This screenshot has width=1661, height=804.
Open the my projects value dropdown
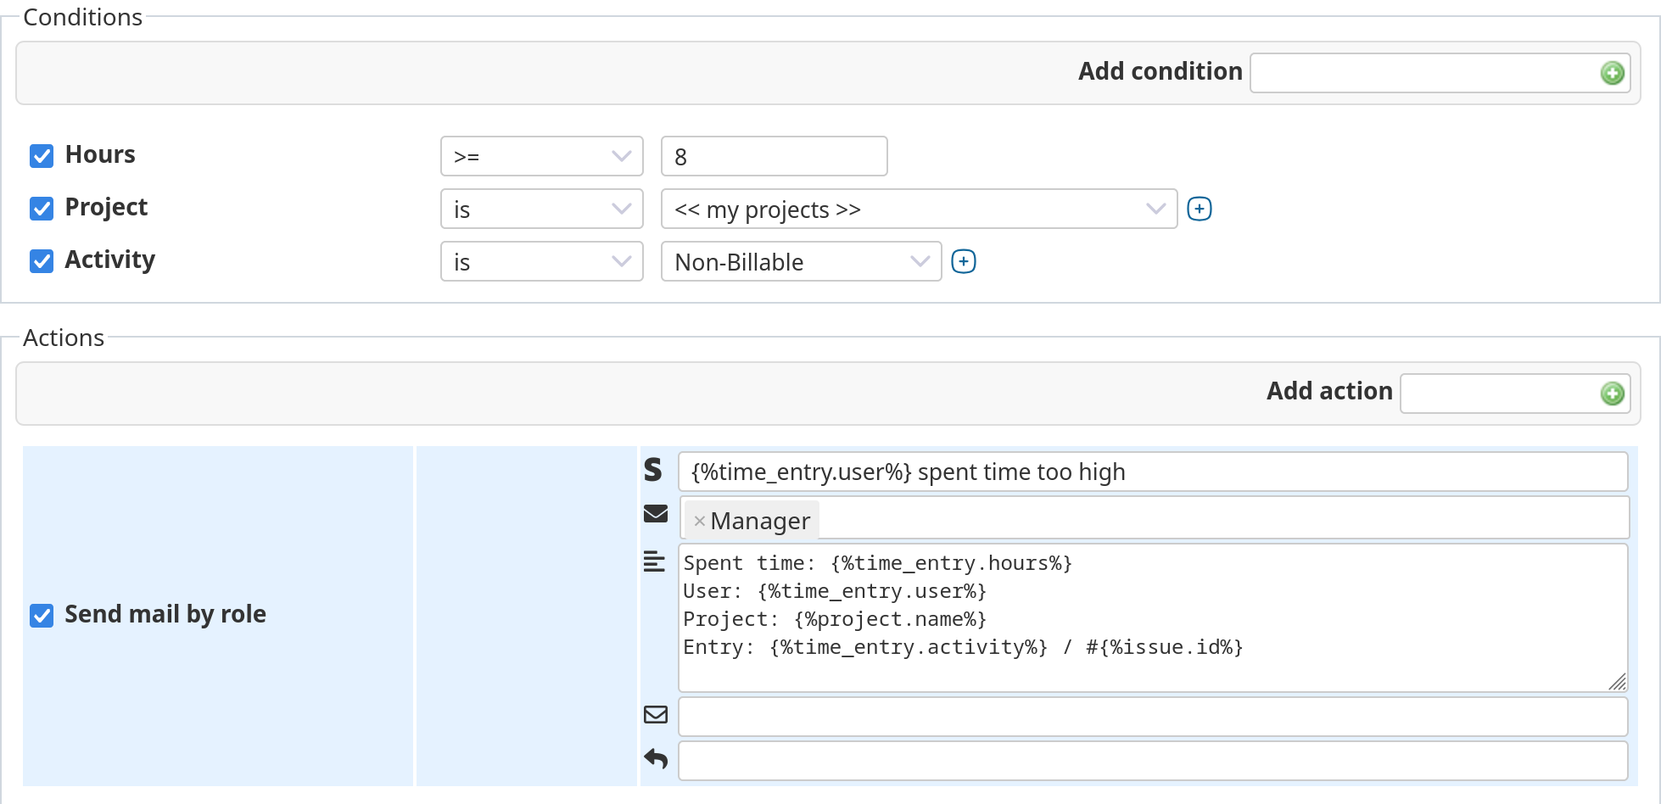pos(919,209)
